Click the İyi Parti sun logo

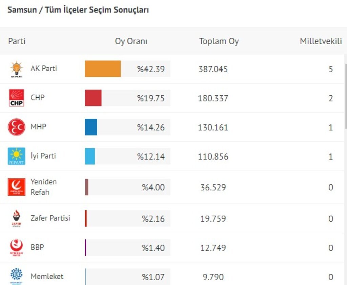(x=16, y=156)
